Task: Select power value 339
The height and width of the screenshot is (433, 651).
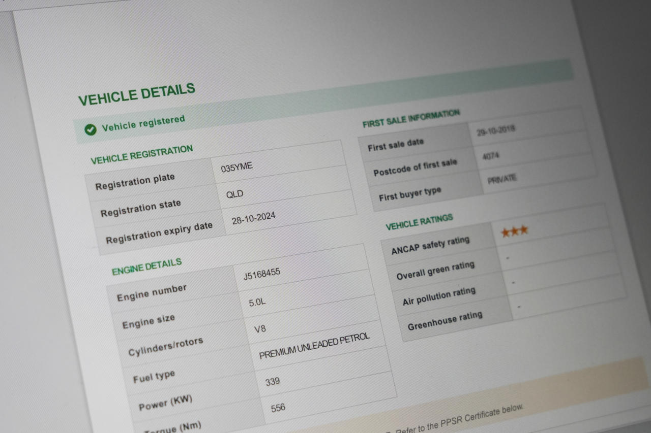Action: pos(273,381)
